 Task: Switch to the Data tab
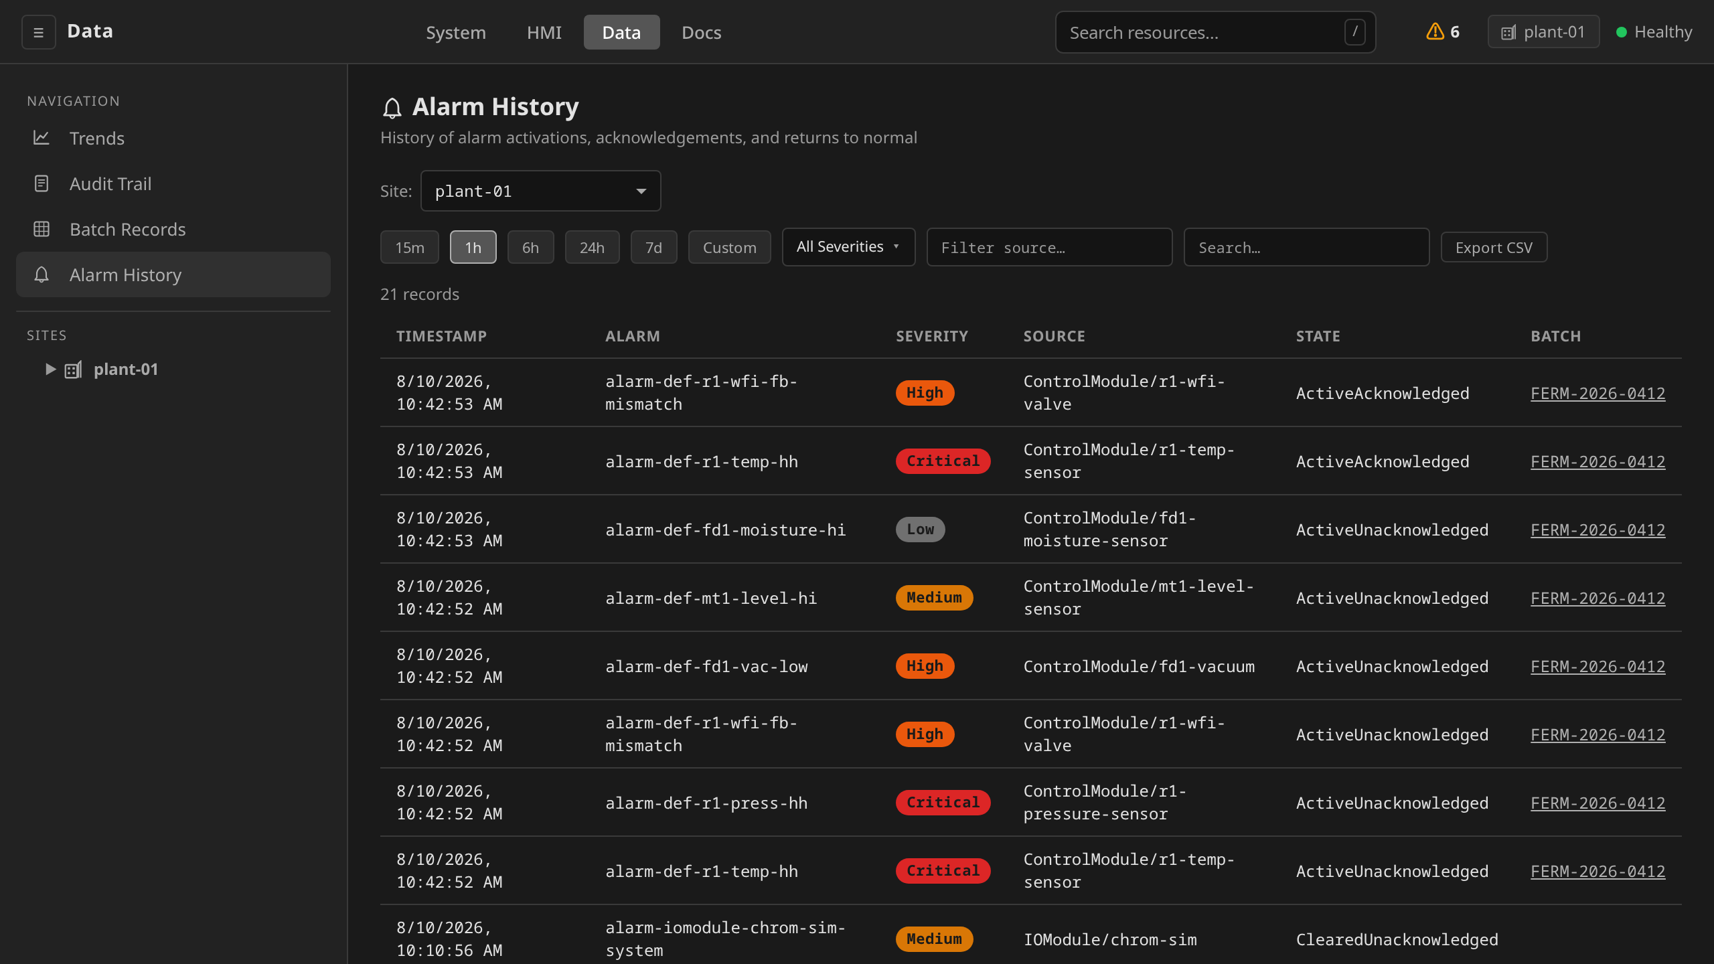(x=621, y=32)
